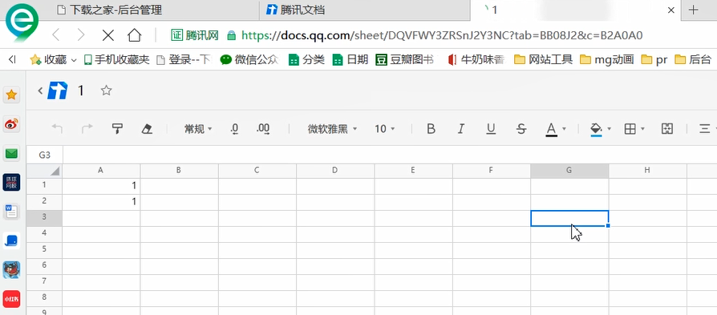This screenshot has width=717, height=315.
Task: Click the undo arrow in the toolbar
Action: click(x=57, y=129)
